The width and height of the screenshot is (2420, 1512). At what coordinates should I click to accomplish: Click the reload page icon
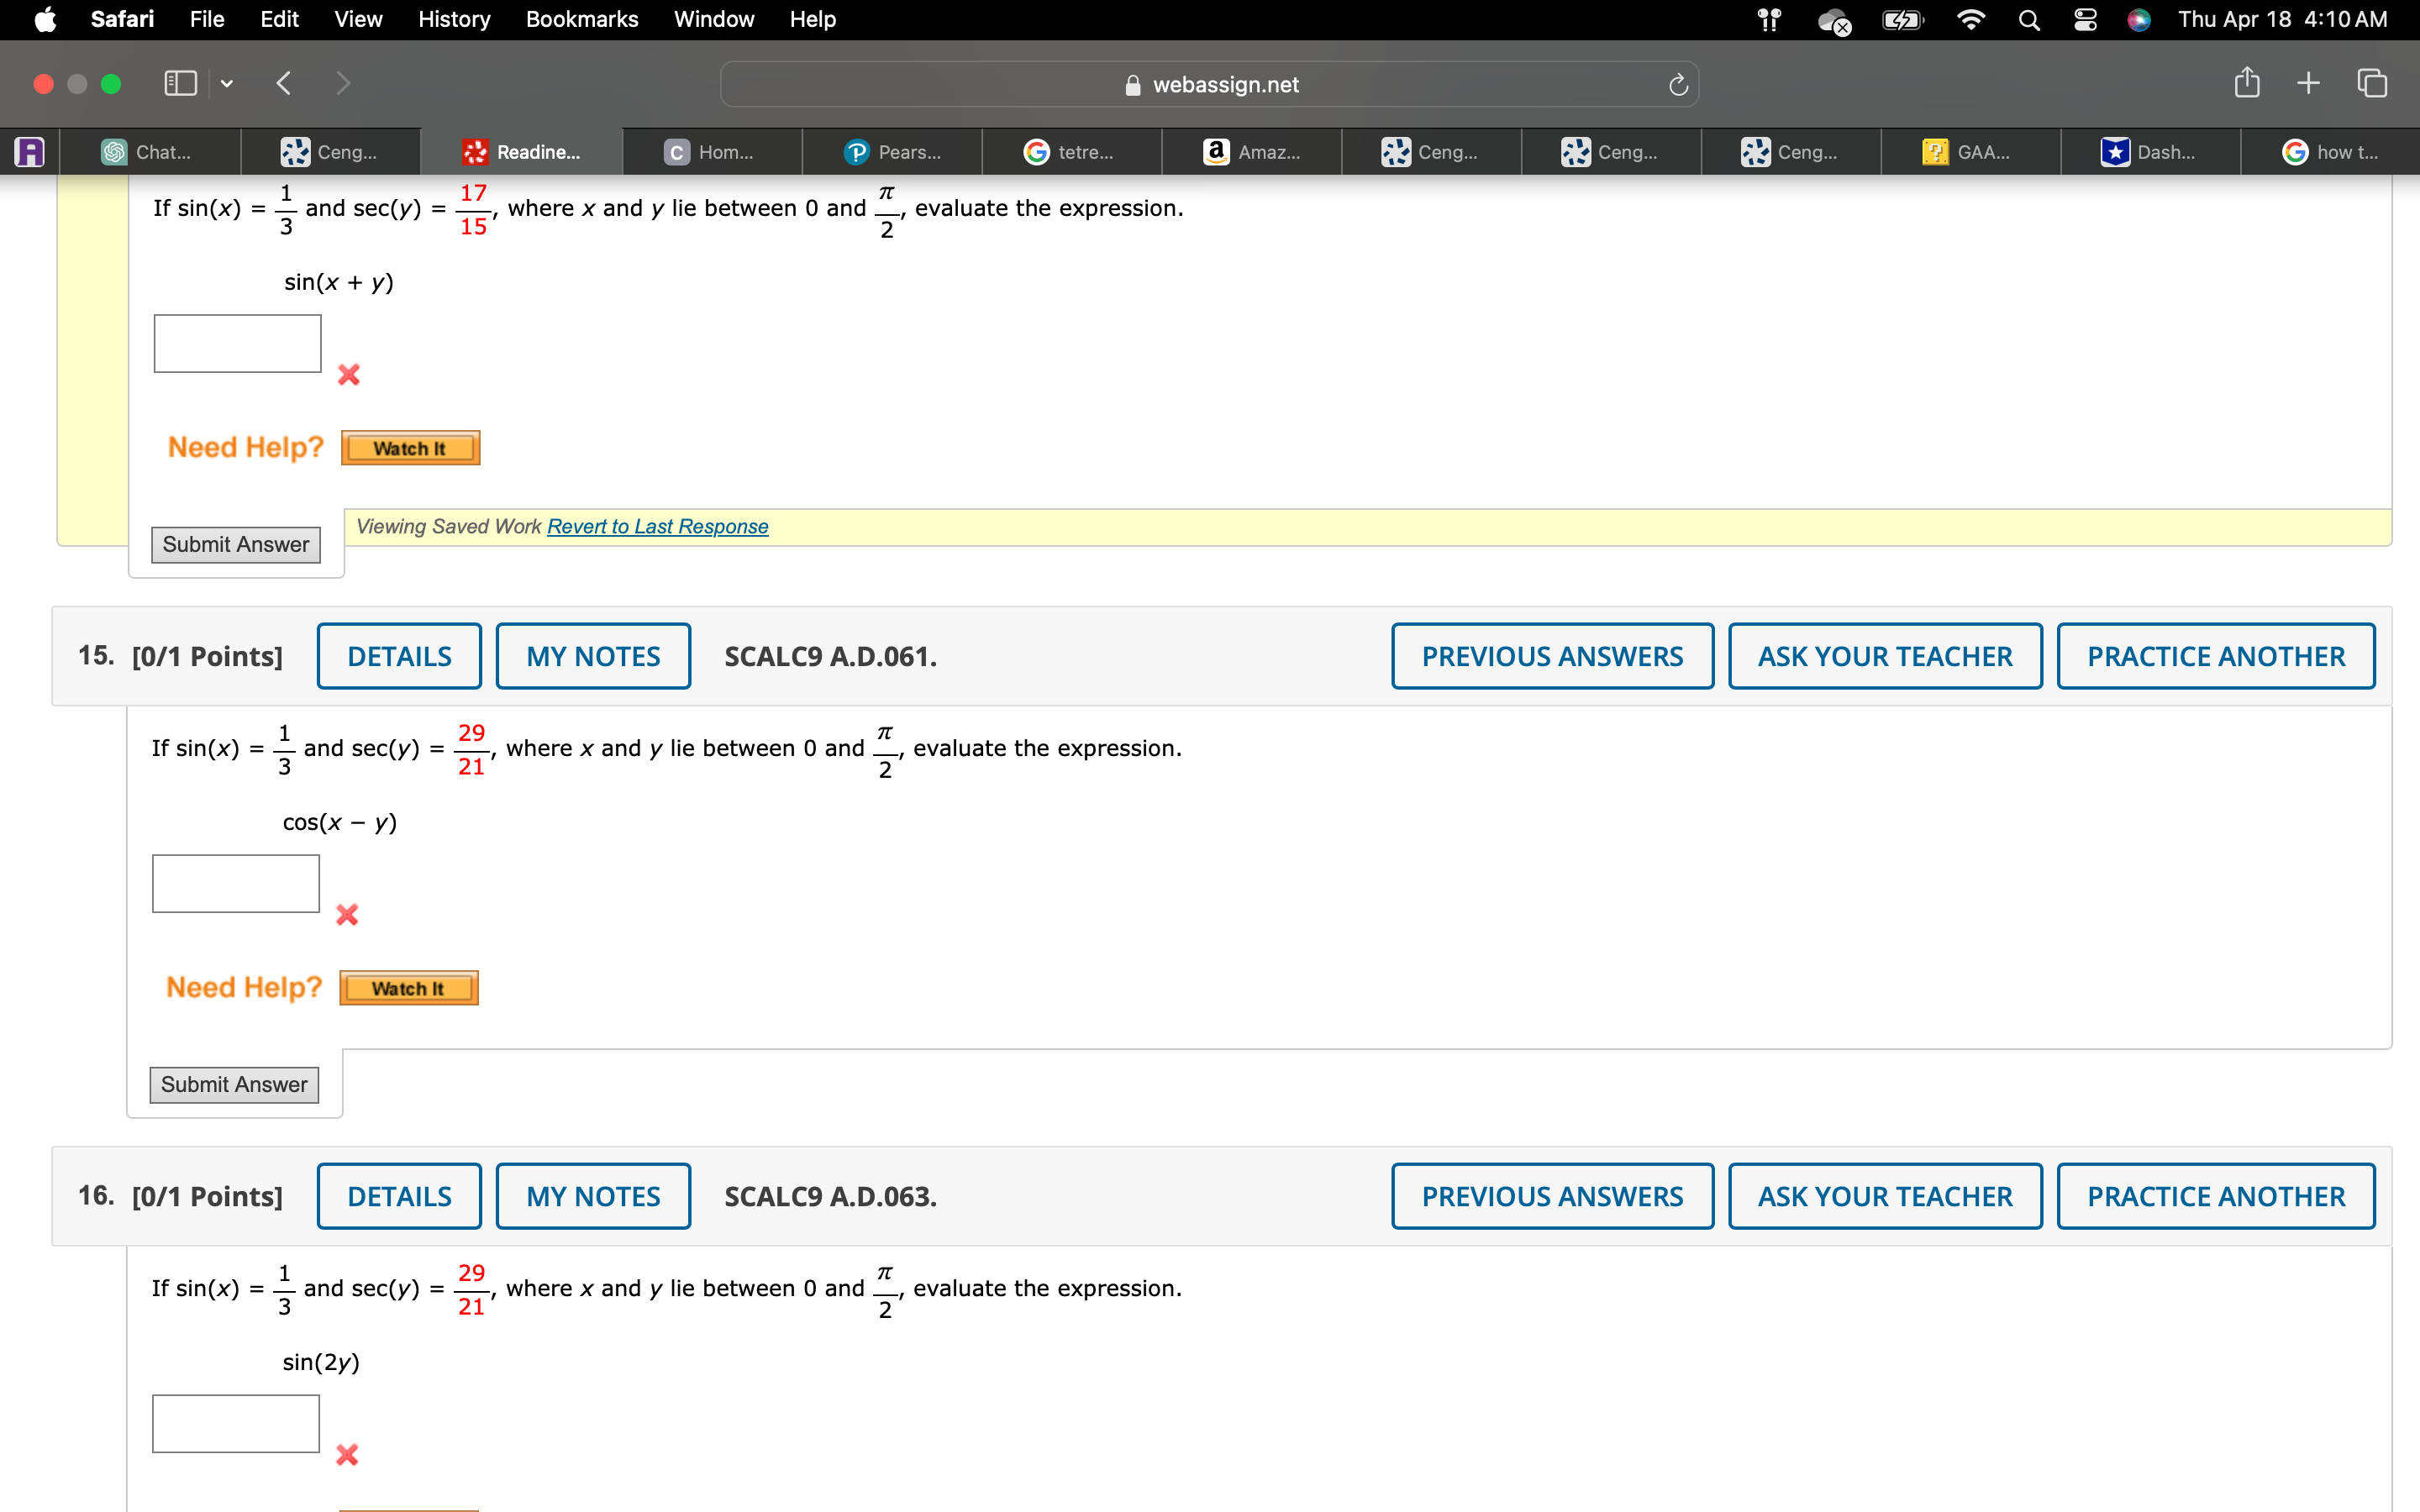[x=1678, y=85]
